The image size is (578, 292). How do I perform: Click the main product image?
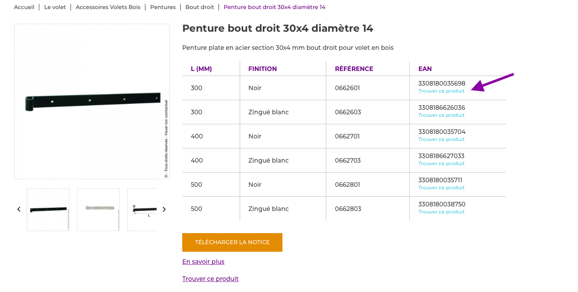92,101
